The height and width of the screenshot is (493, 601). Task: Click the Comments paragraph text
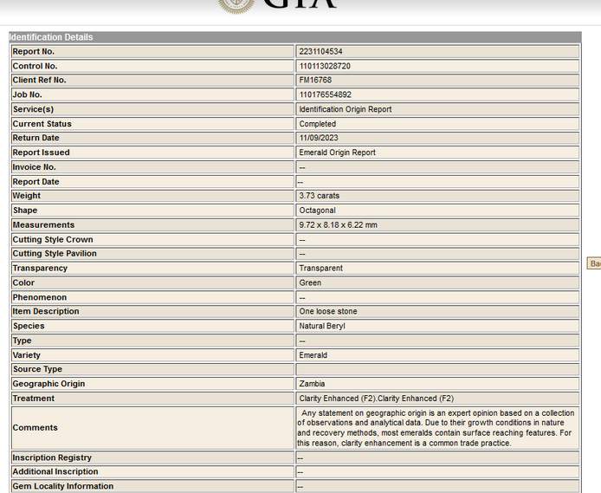[x=436, y=428]
